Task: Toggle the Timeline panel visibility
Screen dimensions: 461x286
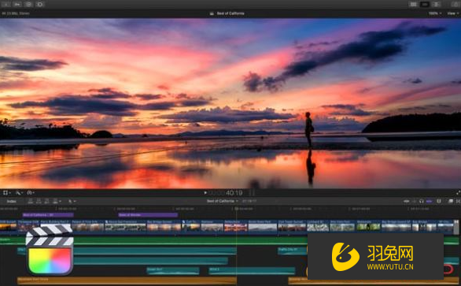Action: point(425,4)
